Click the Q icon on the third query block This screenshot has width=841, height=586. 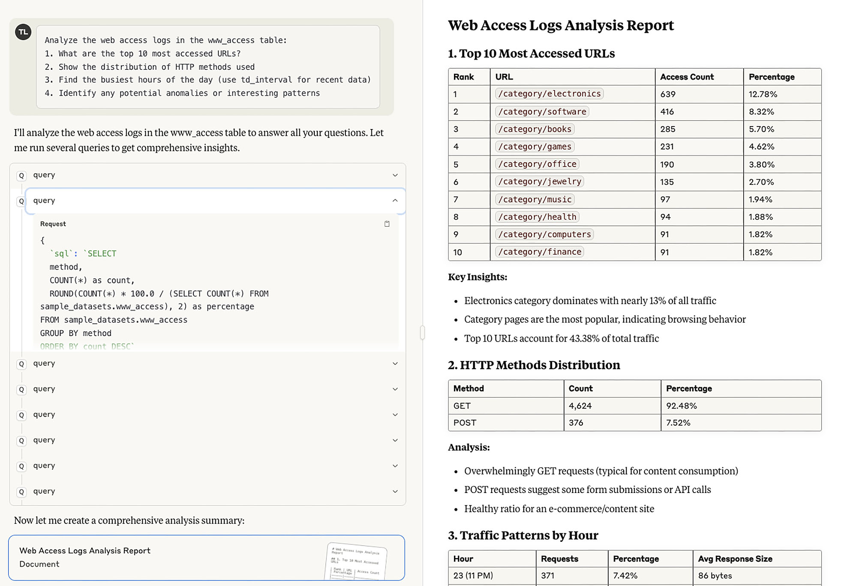pos(21,364)
